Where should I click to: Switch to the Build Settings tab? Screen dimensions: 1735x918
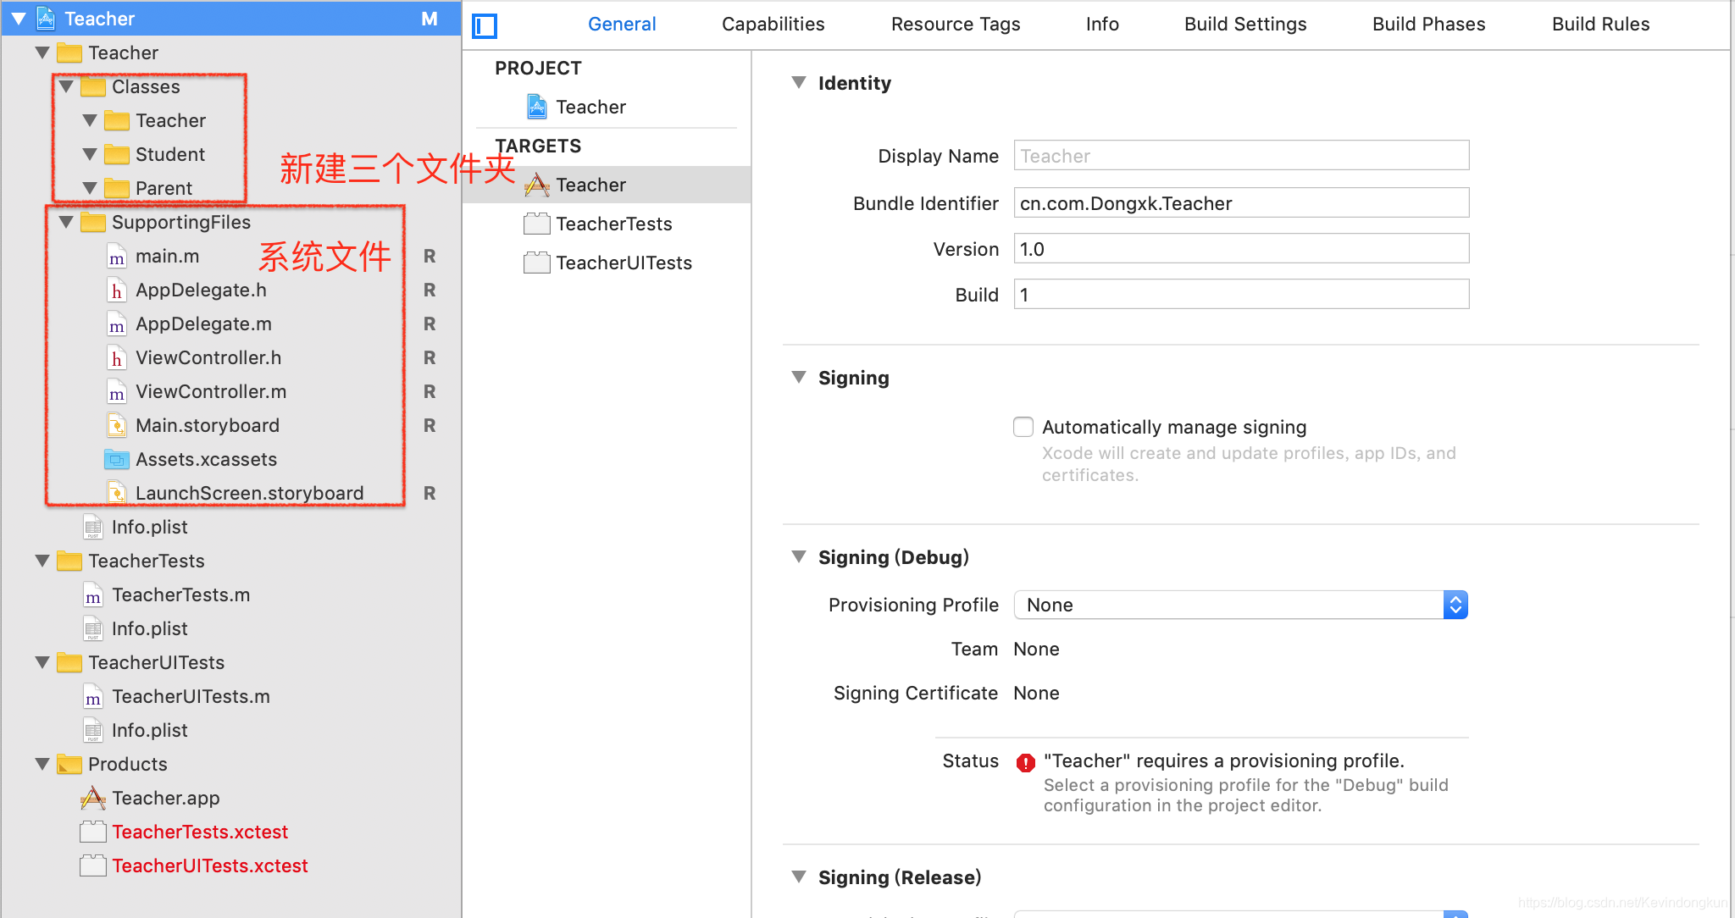click(1244, 24)
